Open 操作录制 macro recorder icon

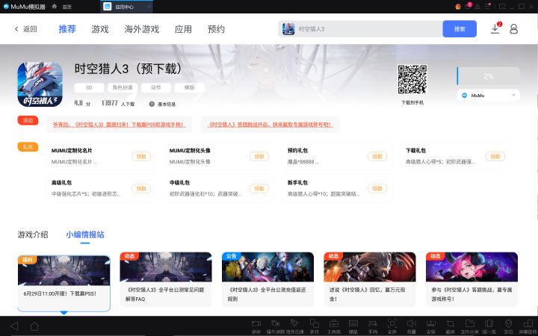click(276, 323)
